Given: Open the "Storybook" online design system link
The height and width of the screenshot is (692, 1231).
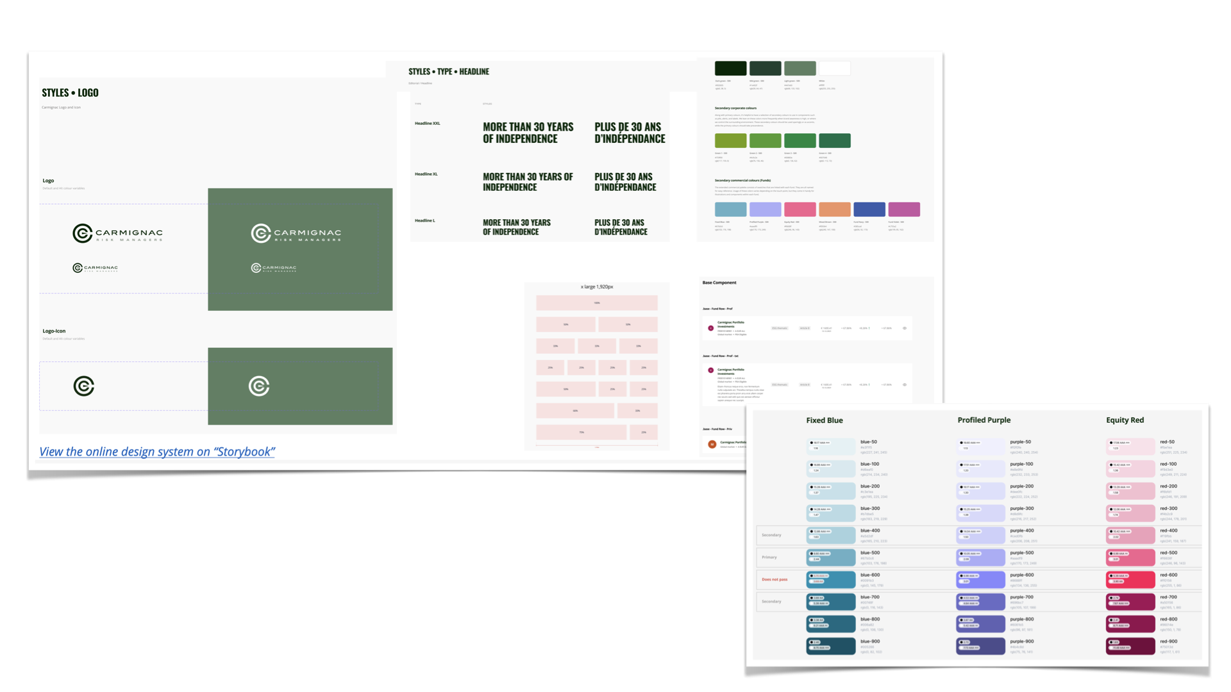Looking at the screenshot, I should [x=157, y=452].
